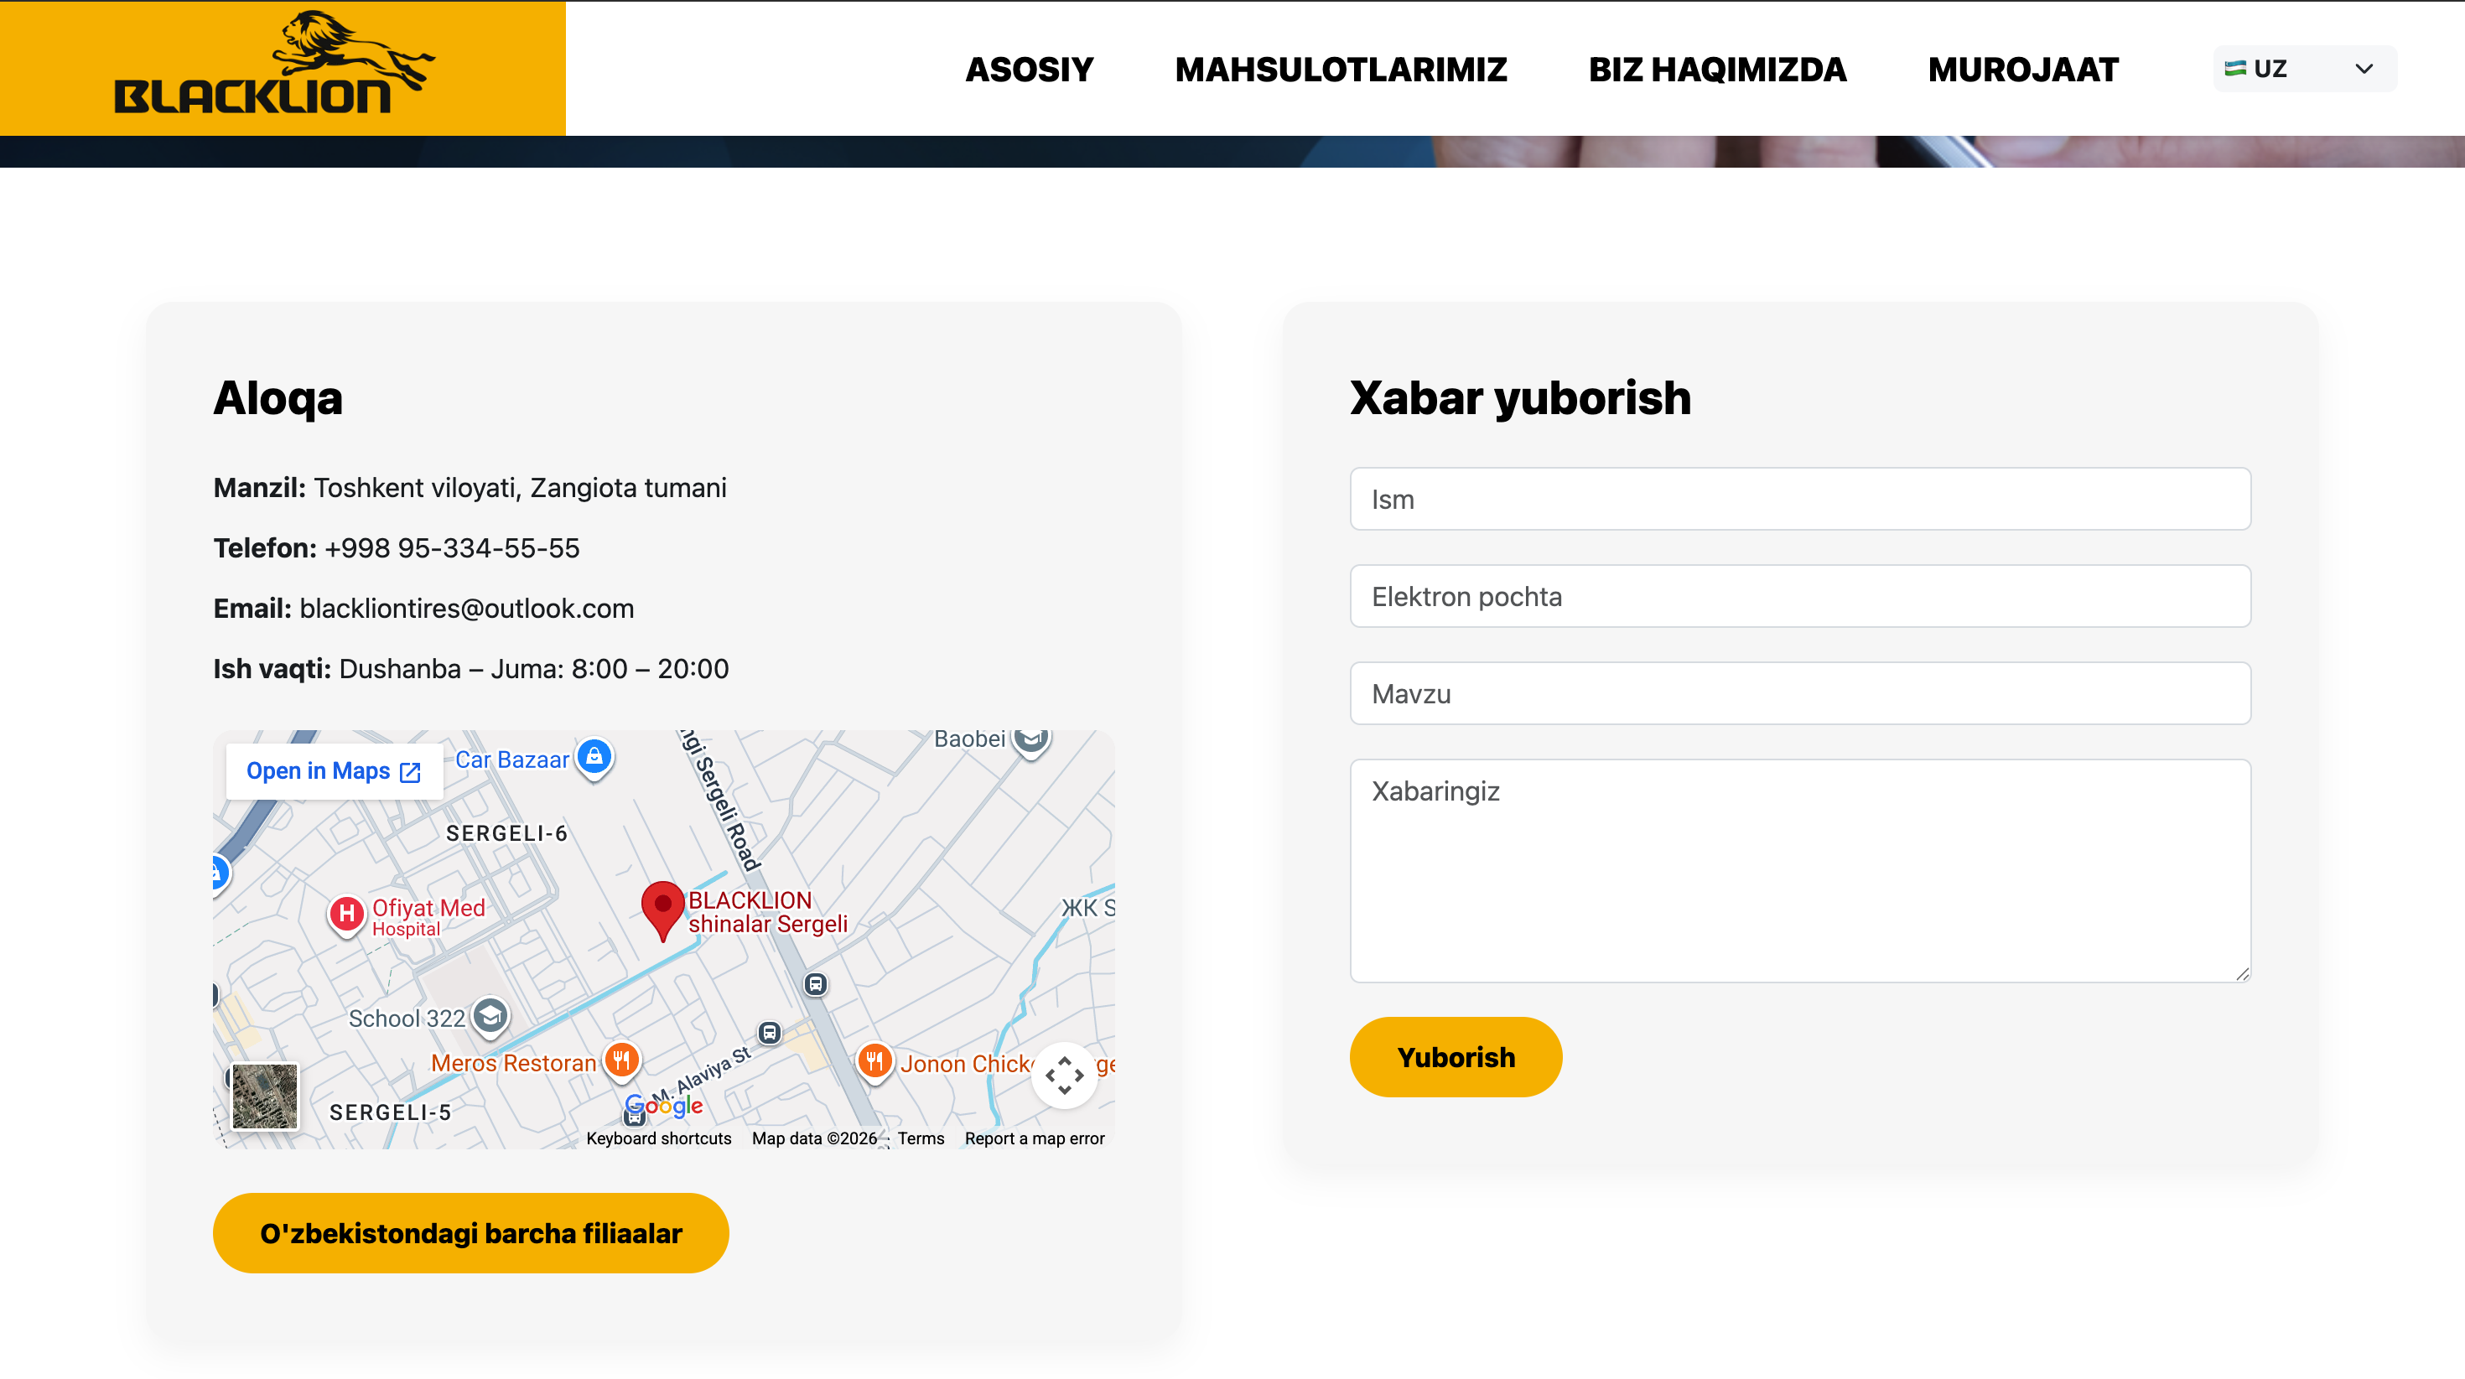
Task: Click the BLACKLION shinalar Sergeli map label
Action: click(767, 912)
